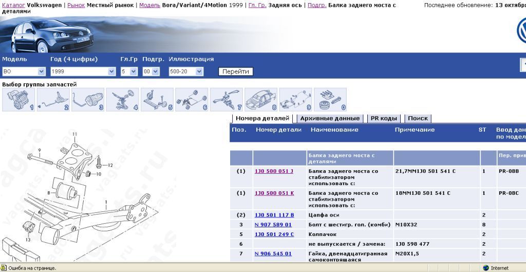Click the Каталог breadcrumb link

13,5
